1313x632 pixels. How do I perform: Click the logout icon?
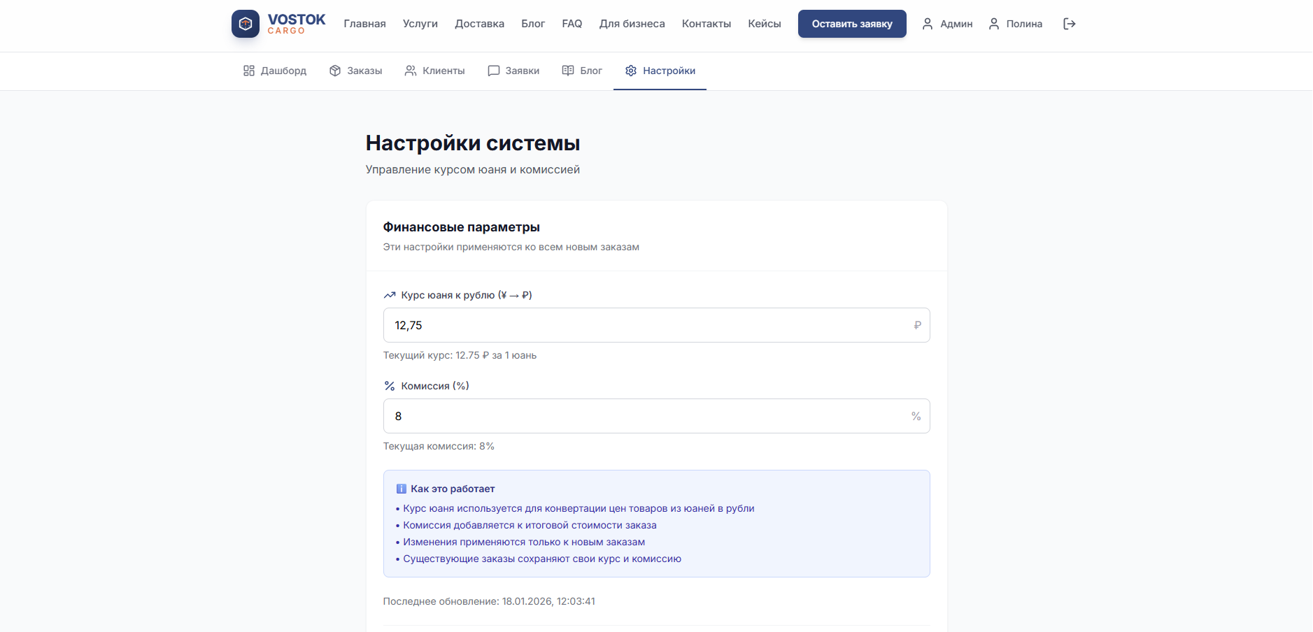1069,24
